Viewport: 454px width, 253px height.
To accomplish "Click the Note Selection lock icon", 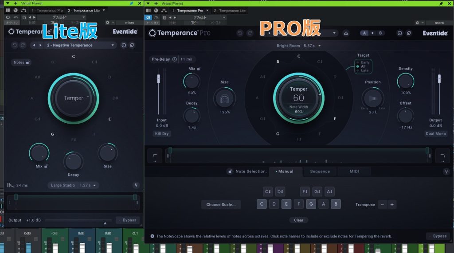I will (230, 171).
